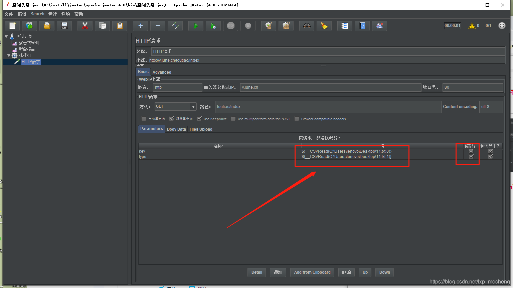Switch to the Files Upload tab
This screenshot has width=513, height=288.
(x=201, y=129)
